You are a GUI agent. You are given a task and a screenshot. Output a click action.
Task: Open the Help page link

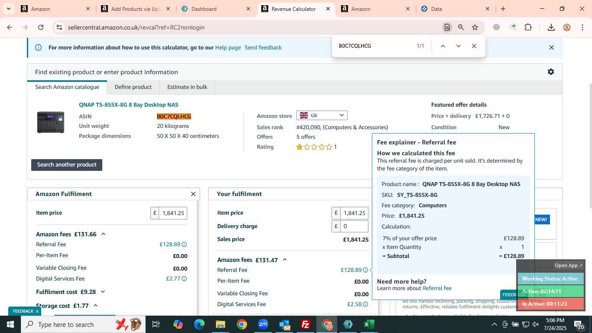[228, 48]
